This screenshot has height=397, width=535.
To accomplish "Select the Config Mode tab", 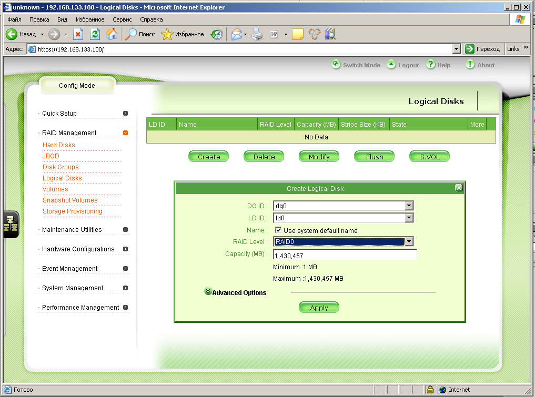I will [77, 85].
